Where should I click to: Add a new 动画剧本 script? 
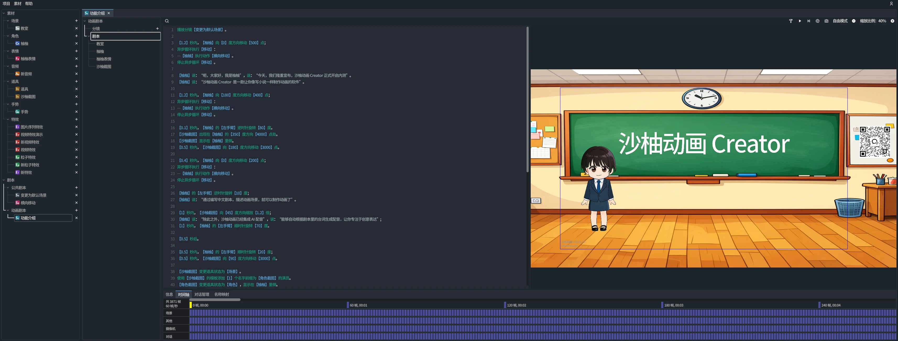point(76,210)
